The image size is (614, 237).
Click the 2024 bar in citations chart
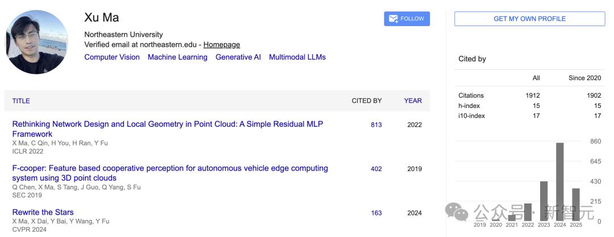pos(560,182)
